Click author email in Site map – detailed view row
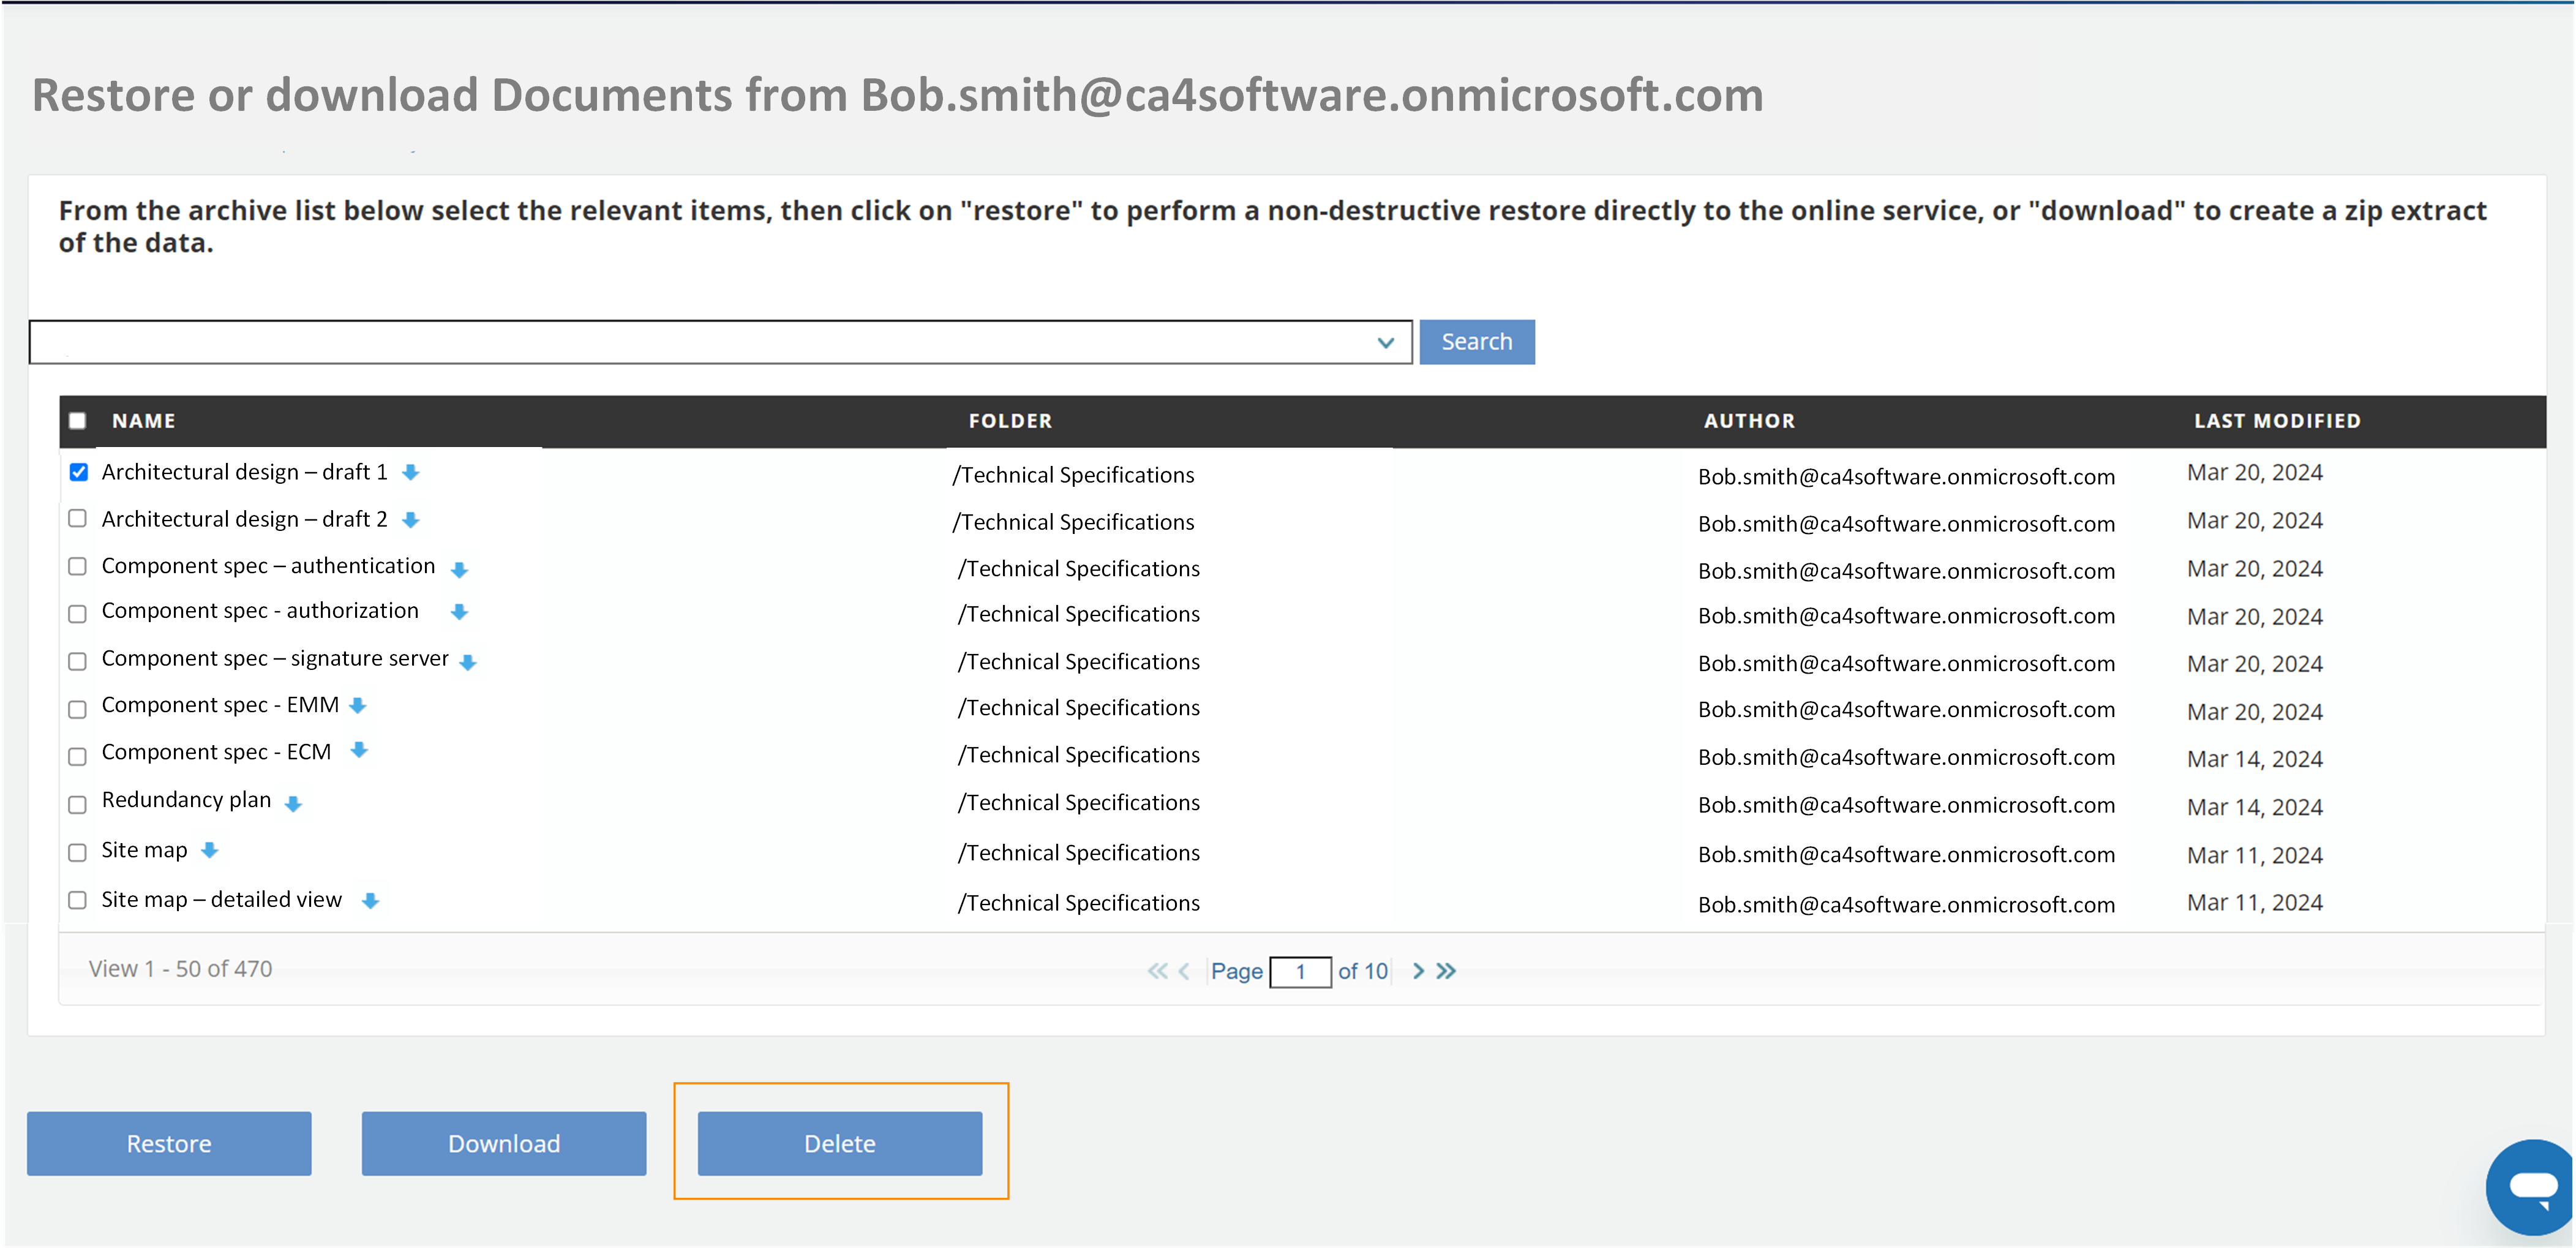The image size is (2576, 1248). click(x=1906, y=904)
